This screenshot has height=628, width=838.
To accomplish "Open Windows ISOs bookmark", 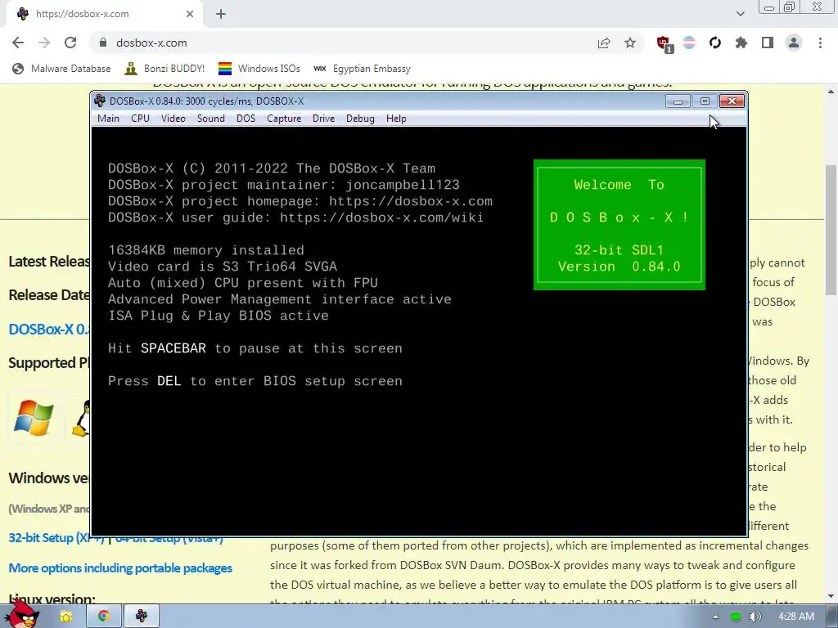I will 259,69.
